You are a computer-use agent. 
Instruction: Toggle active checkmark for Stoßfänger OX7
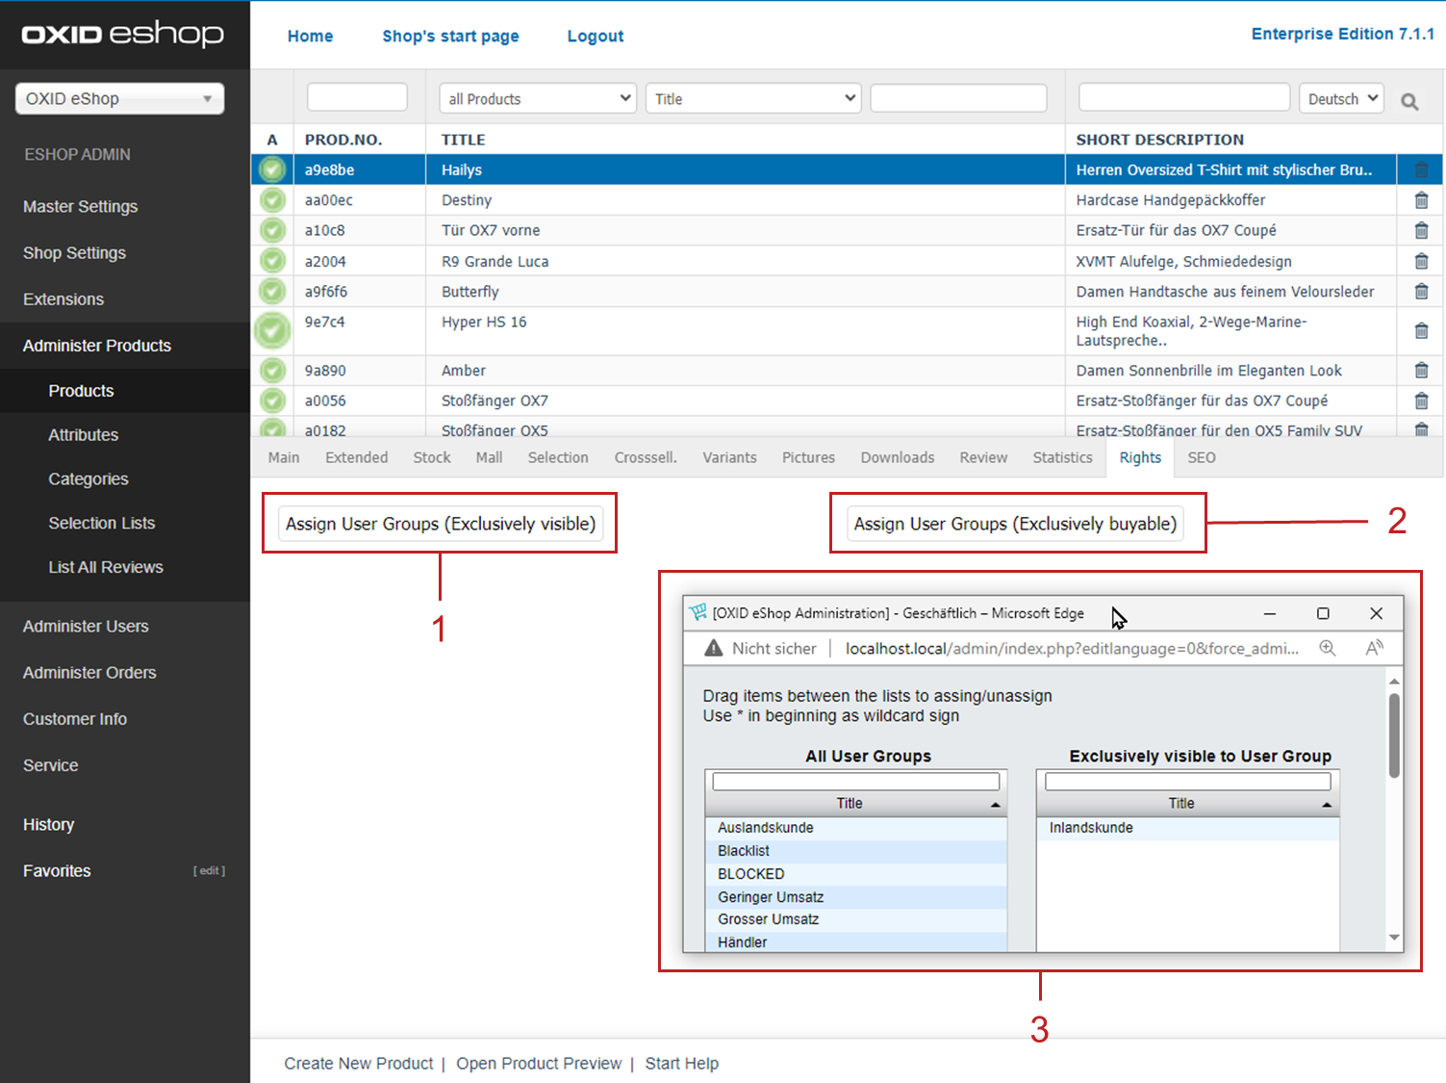[x=273, y=400]
